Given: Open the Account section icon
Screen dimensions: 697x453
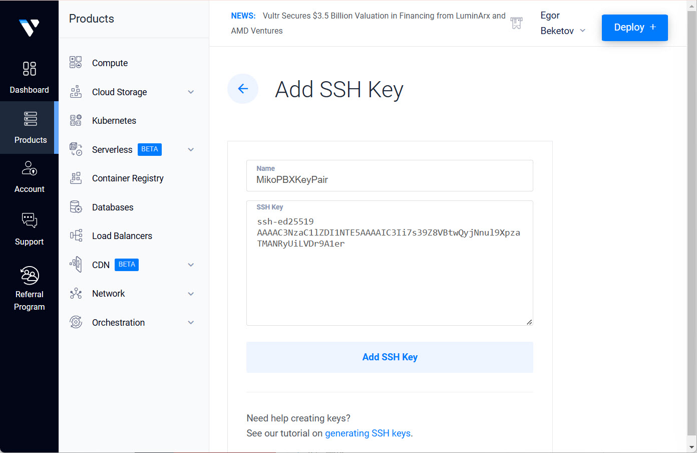Looking at the screenshot, I should tap(30, 168).
